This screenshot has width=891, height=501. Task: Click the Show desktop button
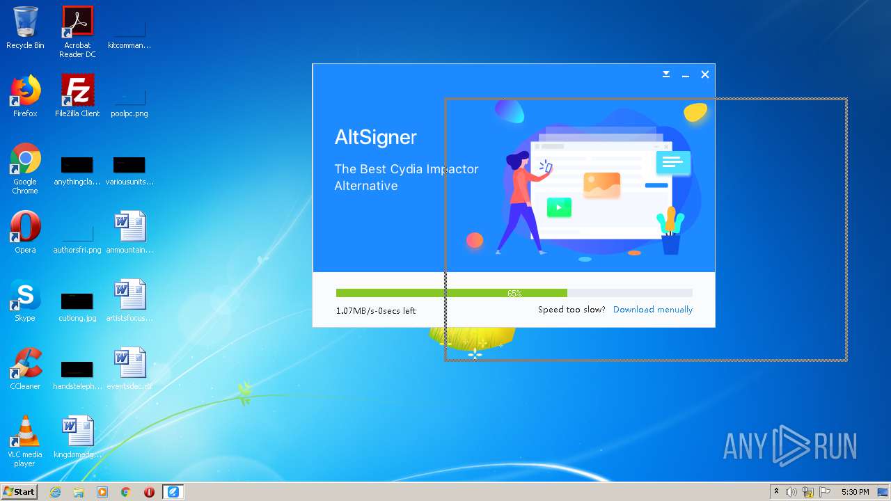point(883,492)
